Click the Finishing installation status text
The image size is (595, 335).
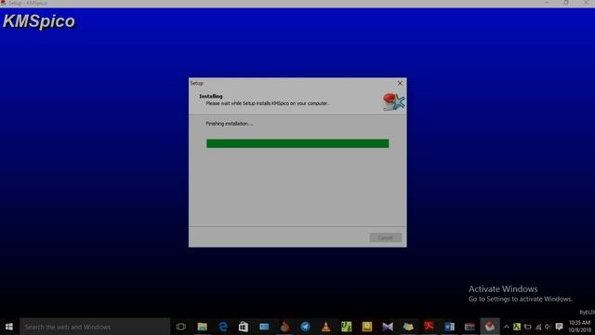[x=230, y=124]
